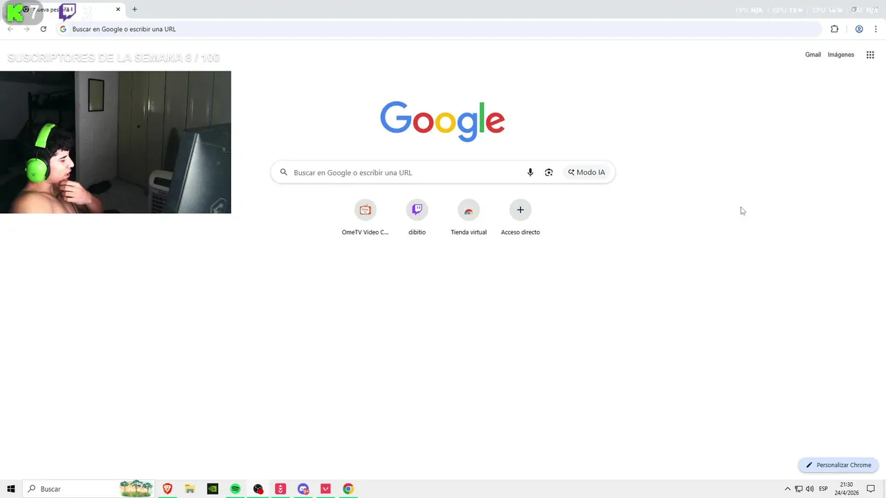Open the Google apps grid
This screenshot has height=498, width=886.
point(870,55)
